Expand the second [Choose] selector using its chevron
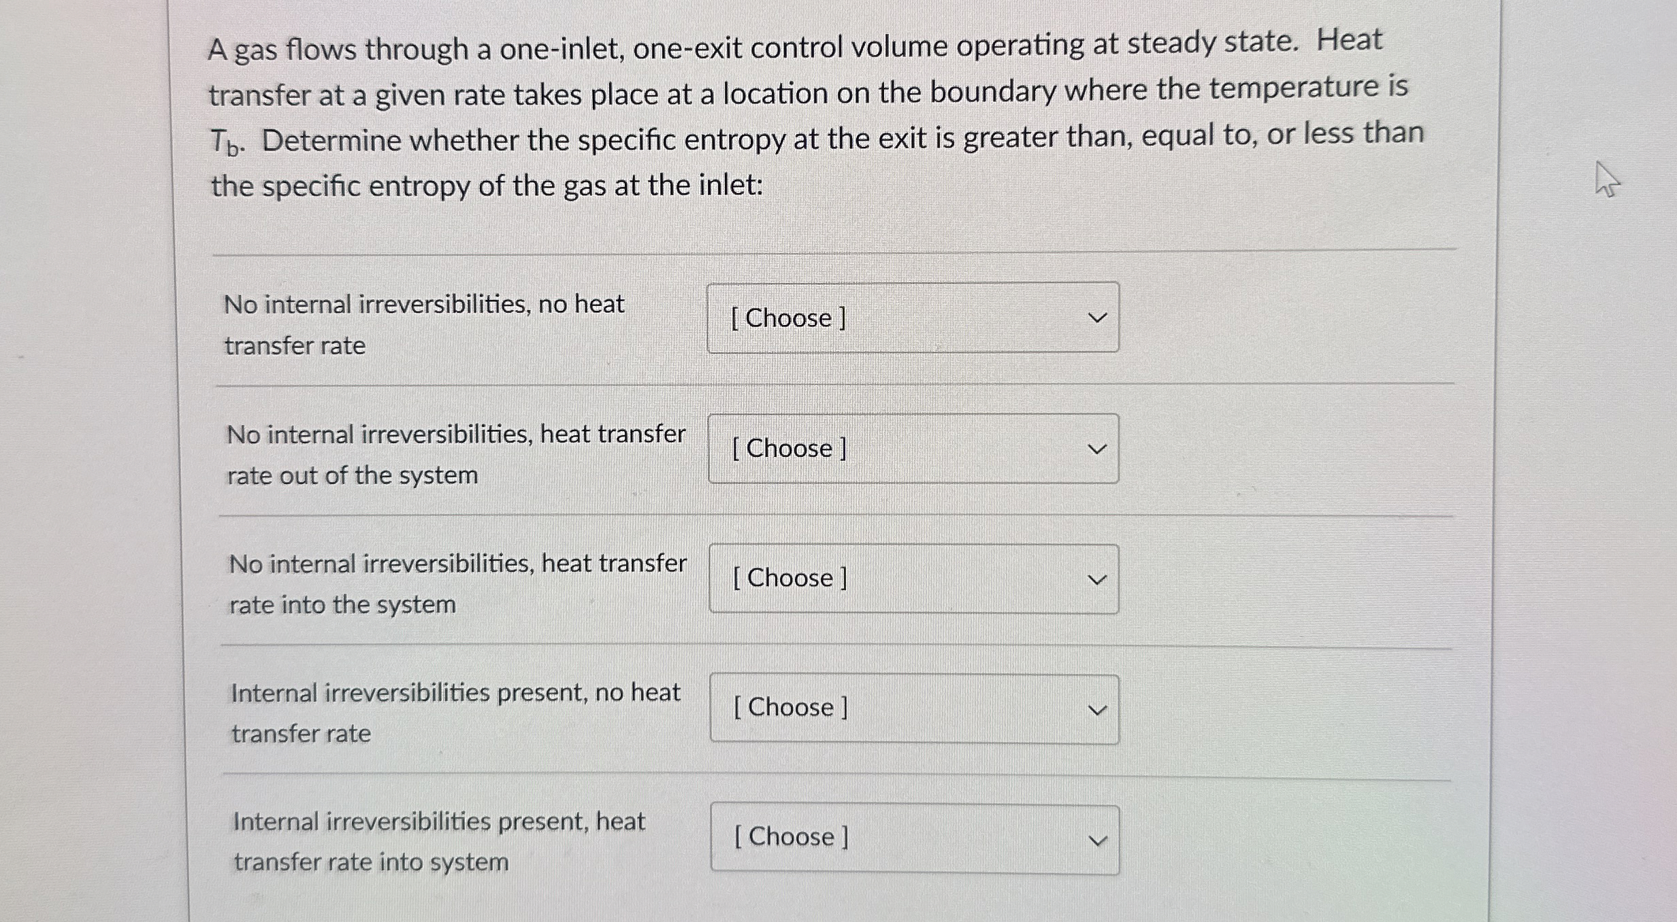The image size is (1677, 922). coord(1097,447)
